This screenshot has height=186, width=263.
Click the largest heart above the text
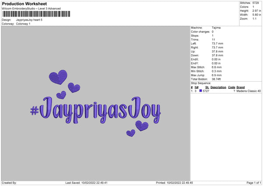[58, 77]
